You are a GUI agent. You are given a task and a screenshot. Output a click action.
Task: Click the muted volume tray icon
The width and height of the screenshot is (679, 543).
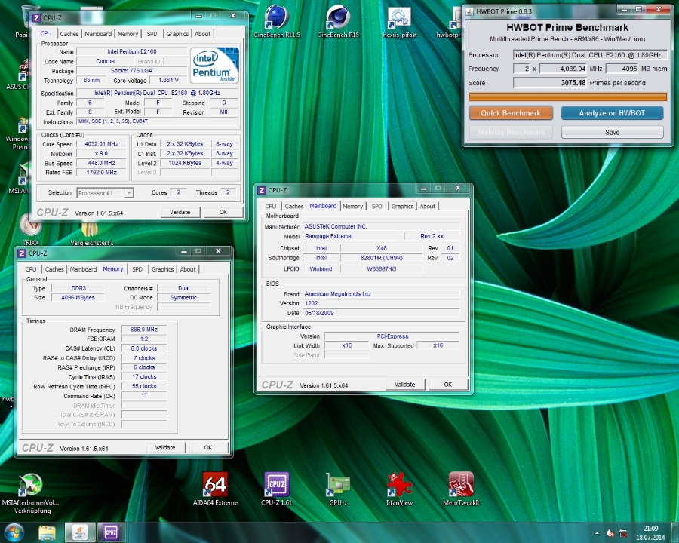[610, 533]
